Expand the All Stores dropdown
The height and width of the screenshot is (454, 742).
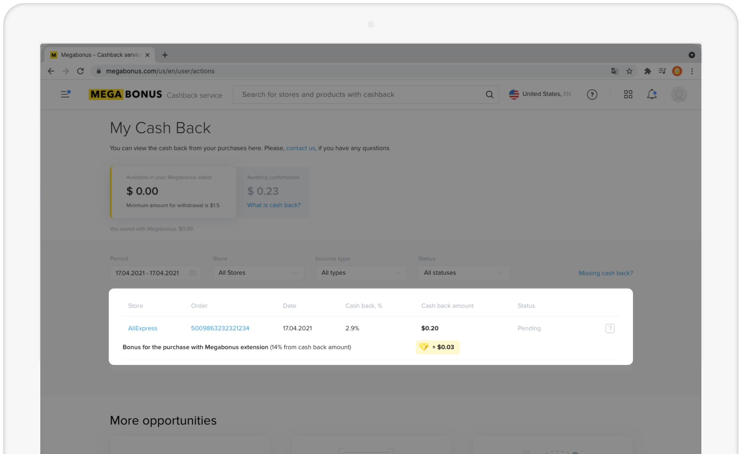[x=258, y=273]
